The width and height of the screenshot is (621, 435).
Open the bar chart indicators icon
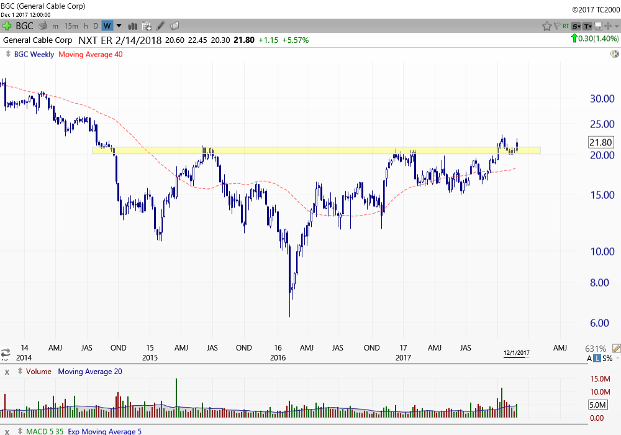[x=132, y=26]
